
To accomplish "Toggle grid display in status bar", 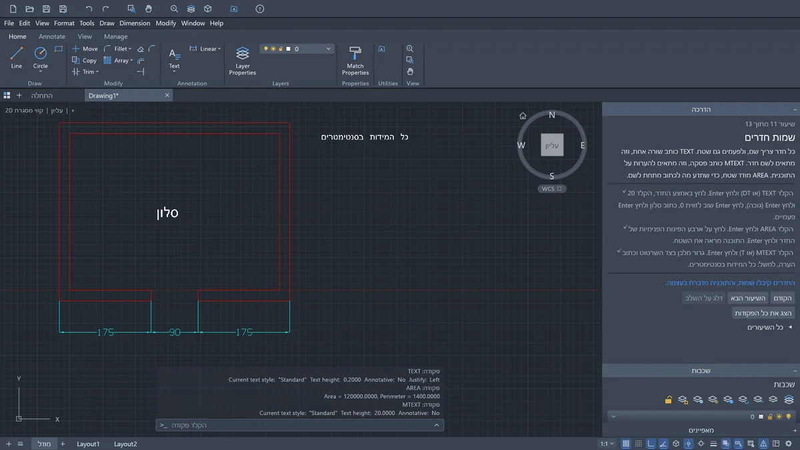I will (x=626, y=444).
